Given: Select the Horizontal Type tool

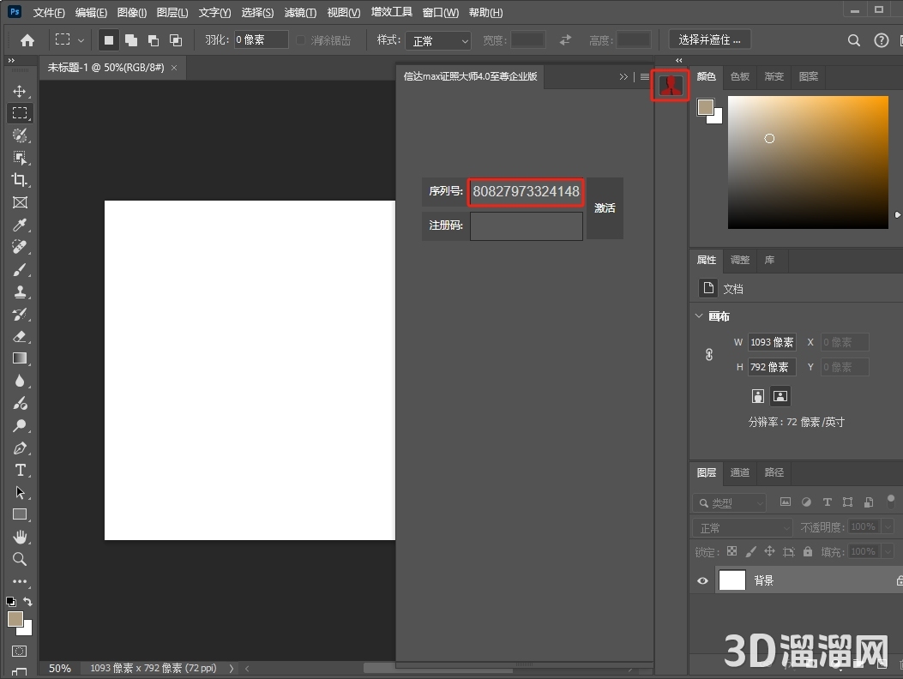Looking at the screenshot, I should tap(20, 470).
